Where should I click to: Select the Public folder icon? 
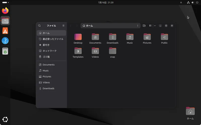(164, 37)
